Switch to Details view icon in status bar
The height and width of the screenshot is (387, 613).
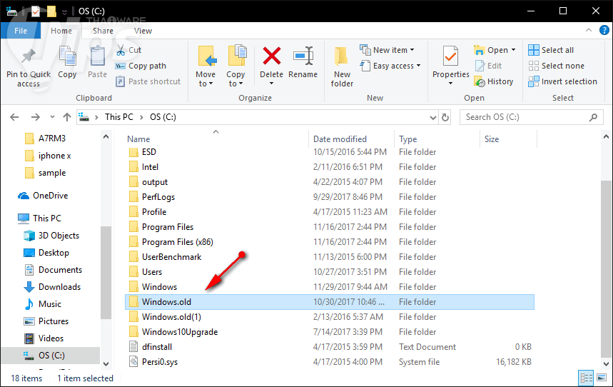tap(586, 378)
